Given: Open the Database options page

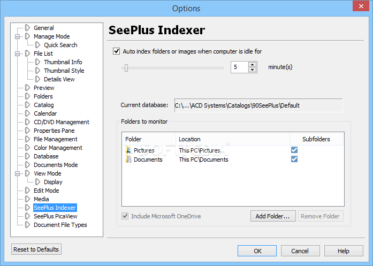Looking at the screenshot, I should [x=46, y=156].
